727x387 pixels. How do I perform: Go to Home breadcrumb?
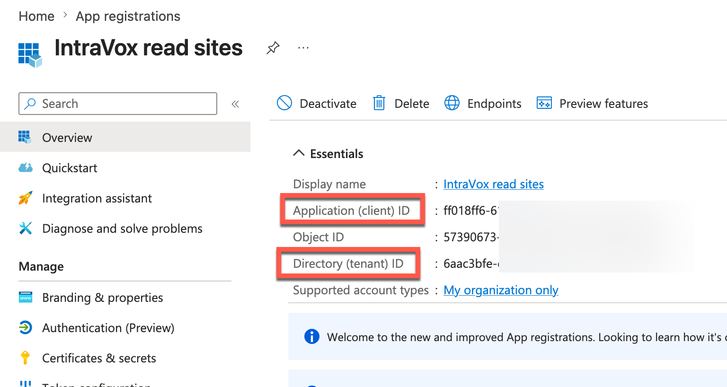coord(36,16)
